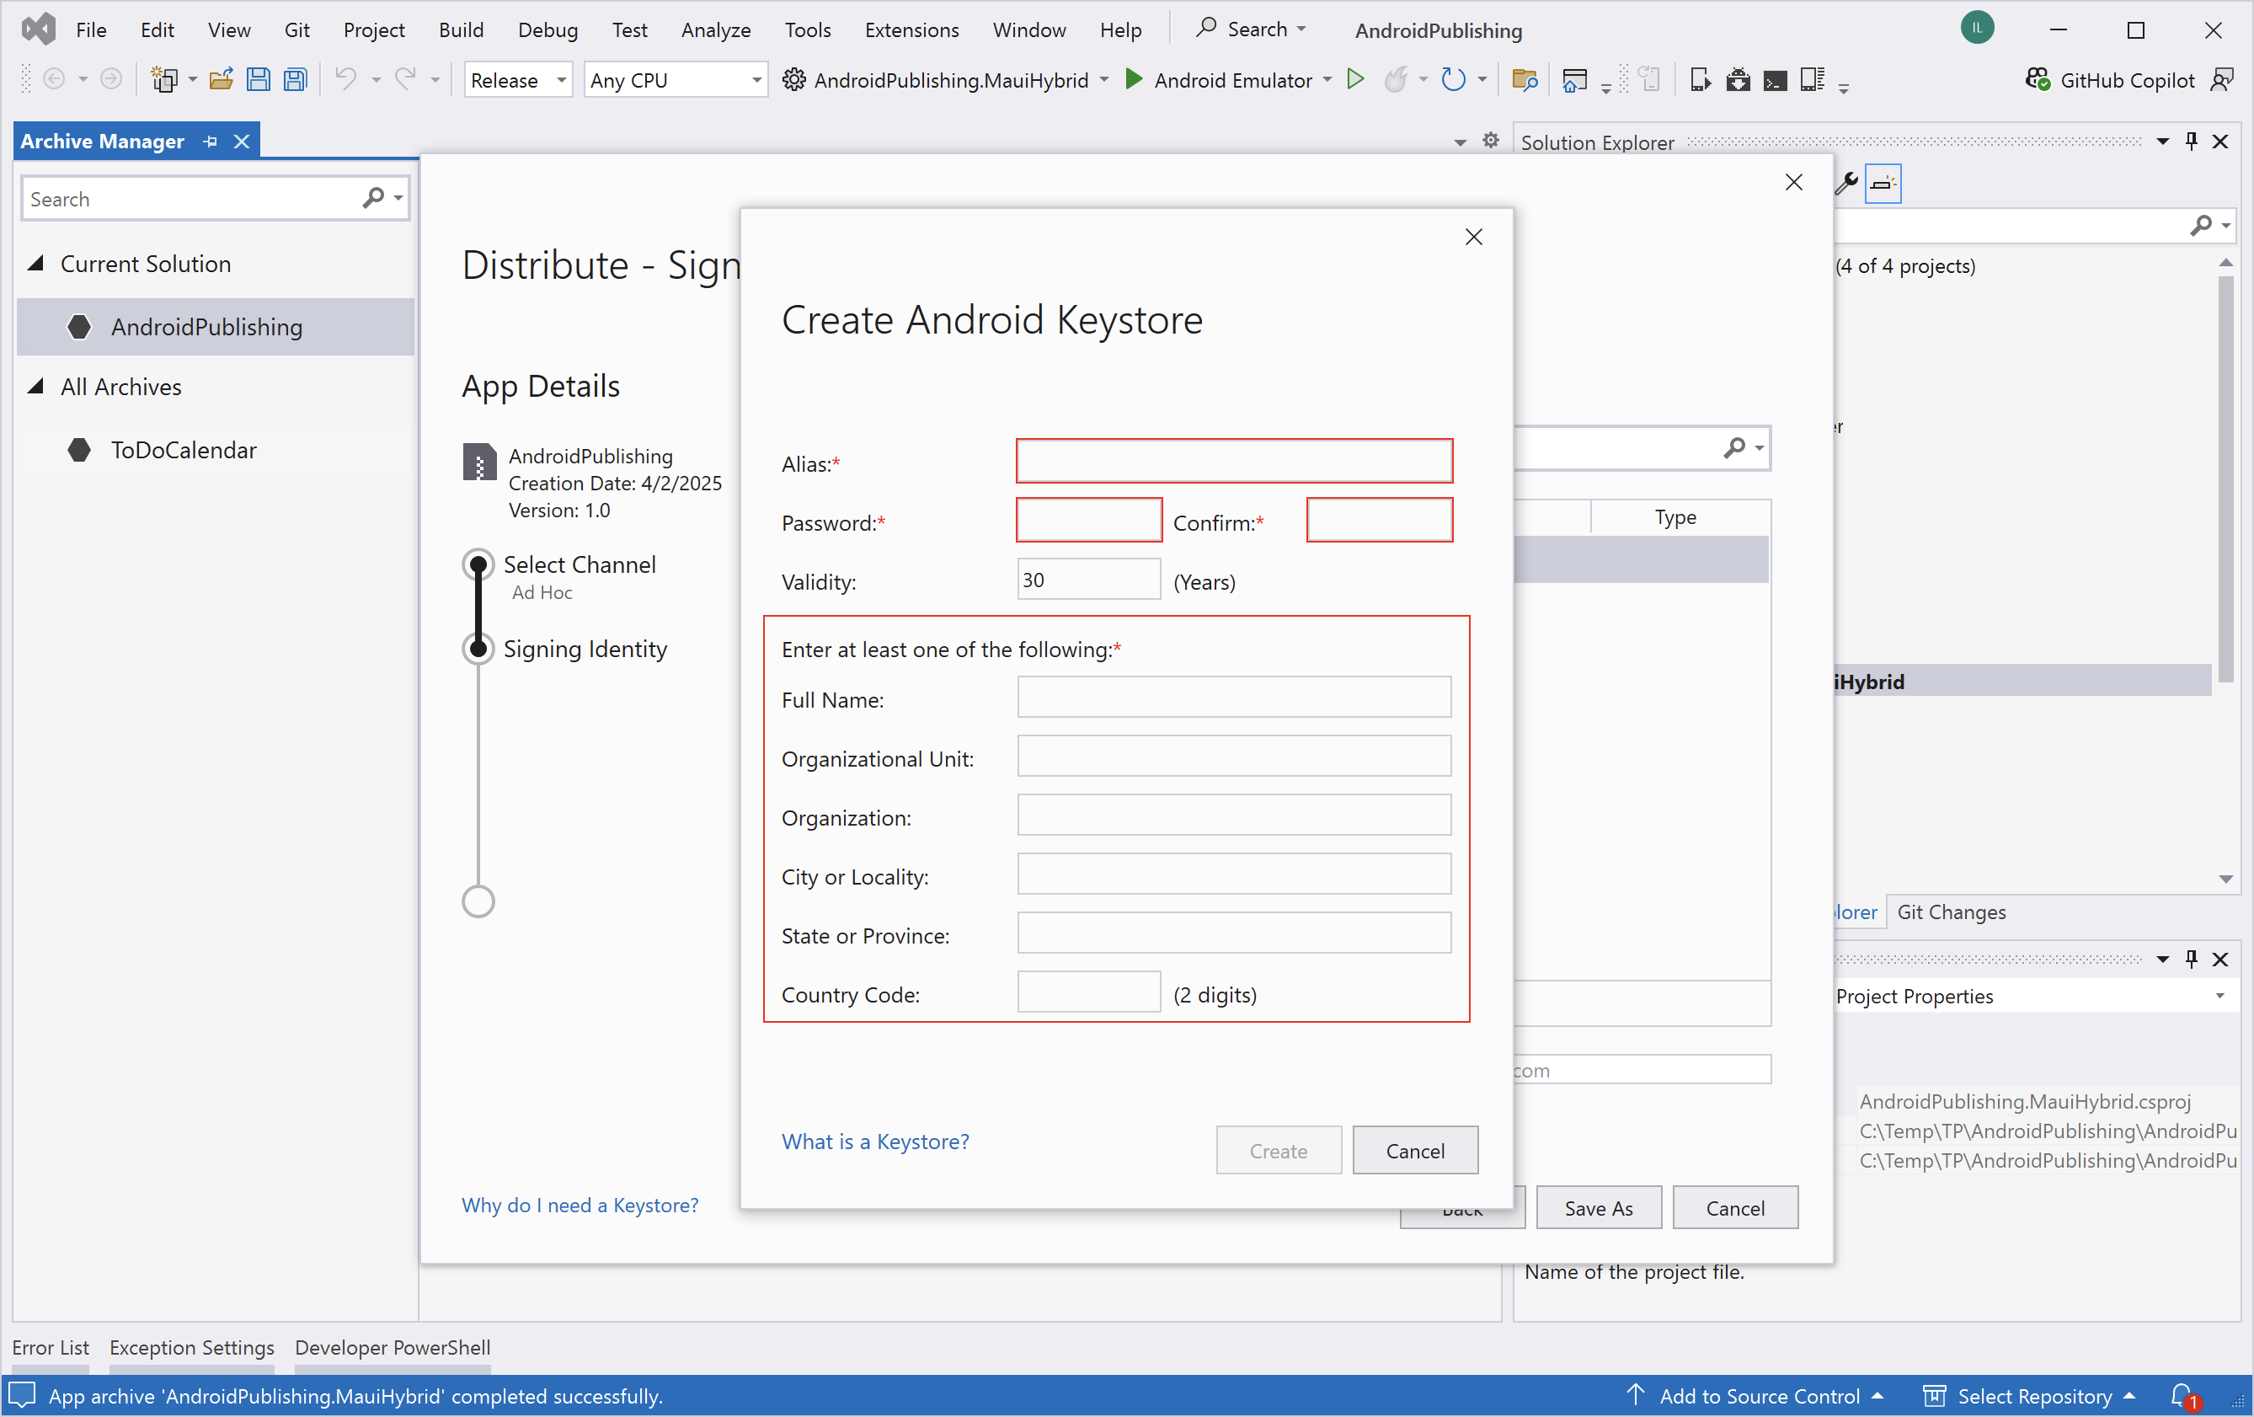Open the Android Device Manager icon
2254x1417 pixels.
tap(1701, 79)
